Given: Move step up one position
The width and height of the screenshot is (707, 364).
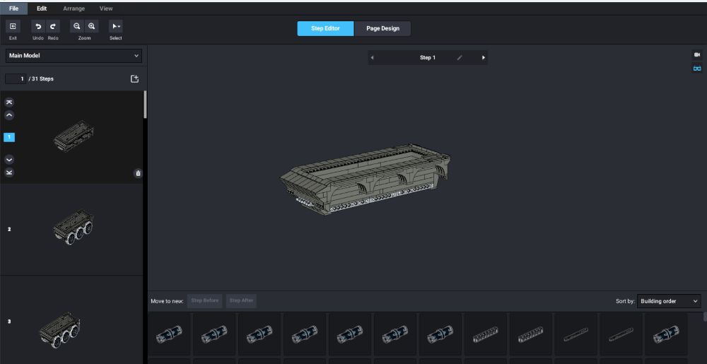Looking at the screenshot, I should [9, 115].
